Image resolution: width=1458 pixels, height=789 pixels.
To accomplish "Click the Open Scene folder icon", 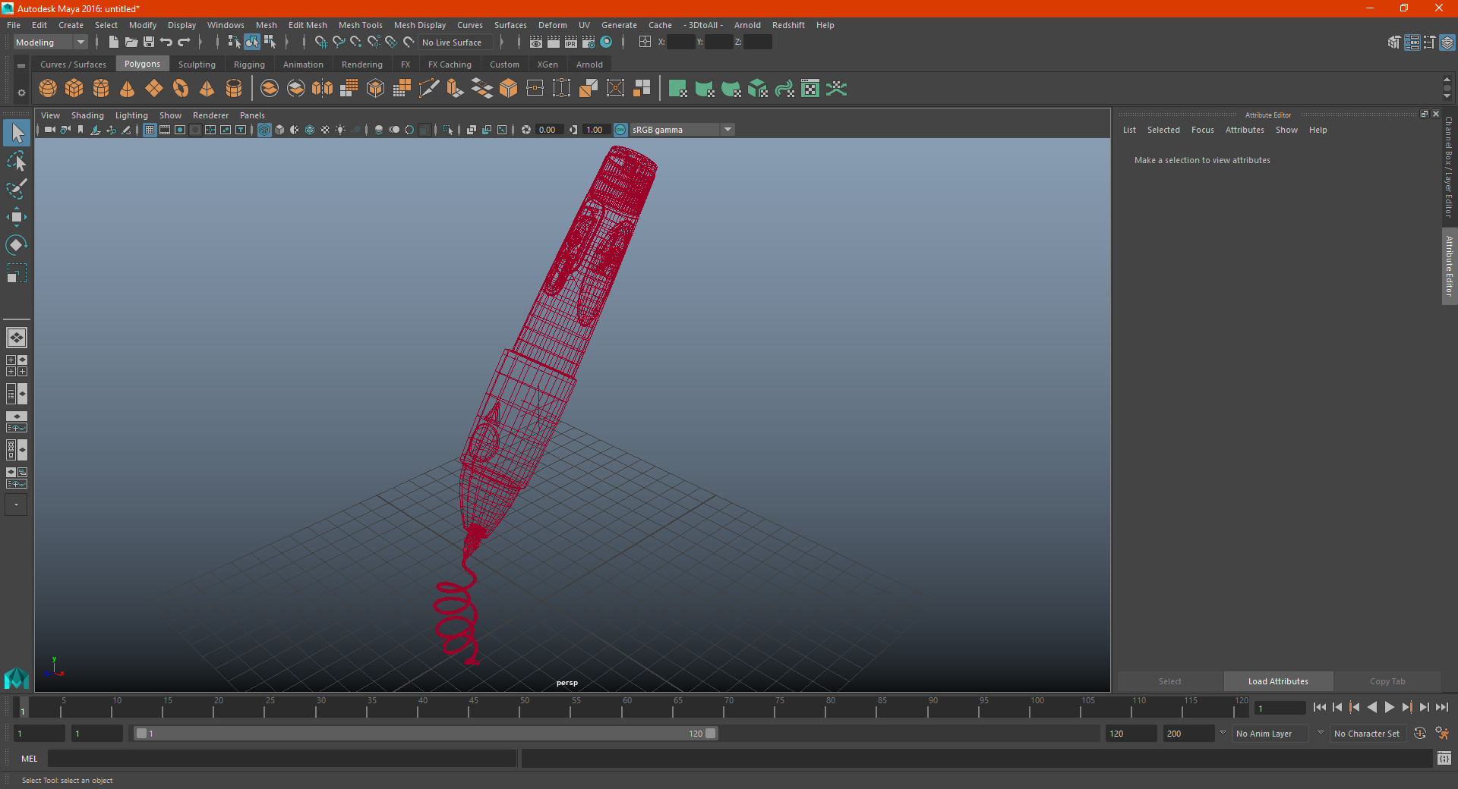I will [131, 42].
